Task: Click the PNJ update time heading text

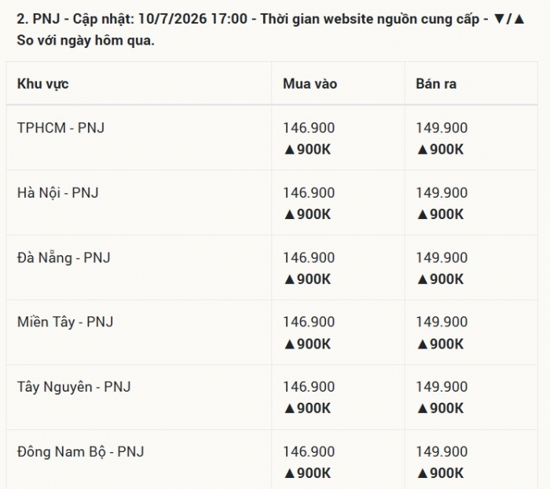Action: (271, 29)
